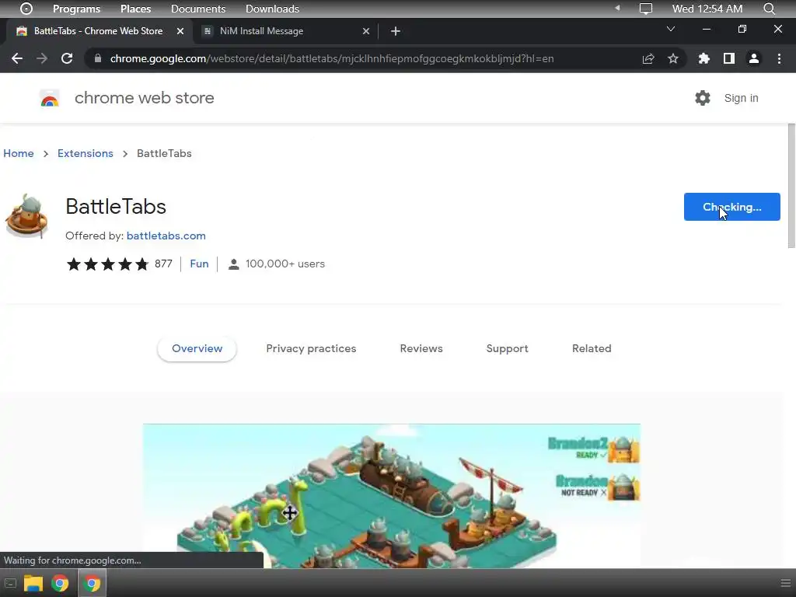This screenshot has width=796, height=597.
Task: Click the five-star rating
Action: coord(107,264)
